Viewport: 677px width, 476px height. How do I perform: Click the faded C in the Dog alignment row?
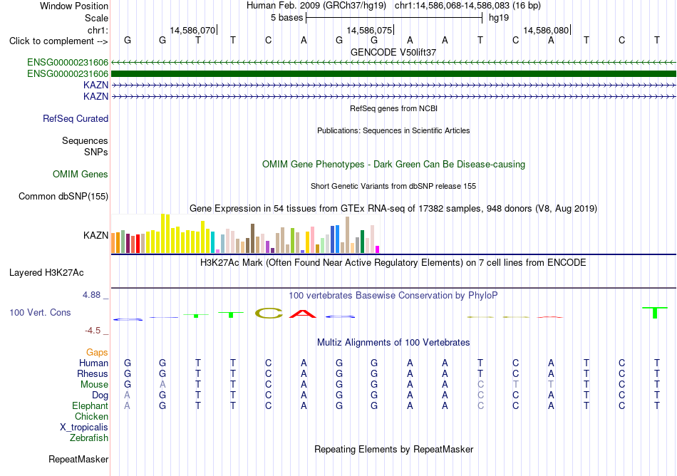480,395
